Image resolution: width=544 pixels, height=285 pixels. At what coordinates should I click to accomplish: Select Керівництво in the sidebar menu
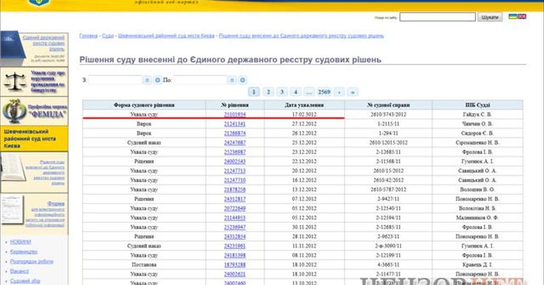point(24,252)
